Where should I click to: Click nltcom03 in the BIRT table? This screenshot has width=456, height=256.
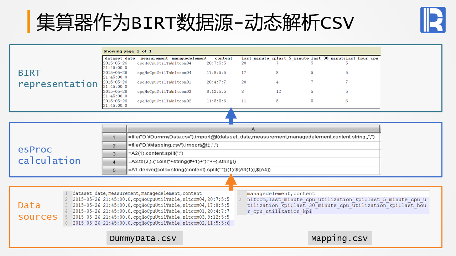pyautogui.click(x=182, y=92)
